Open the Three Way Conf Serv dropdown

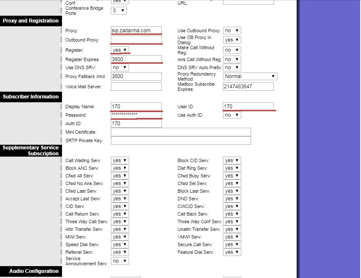coord(232,222)
